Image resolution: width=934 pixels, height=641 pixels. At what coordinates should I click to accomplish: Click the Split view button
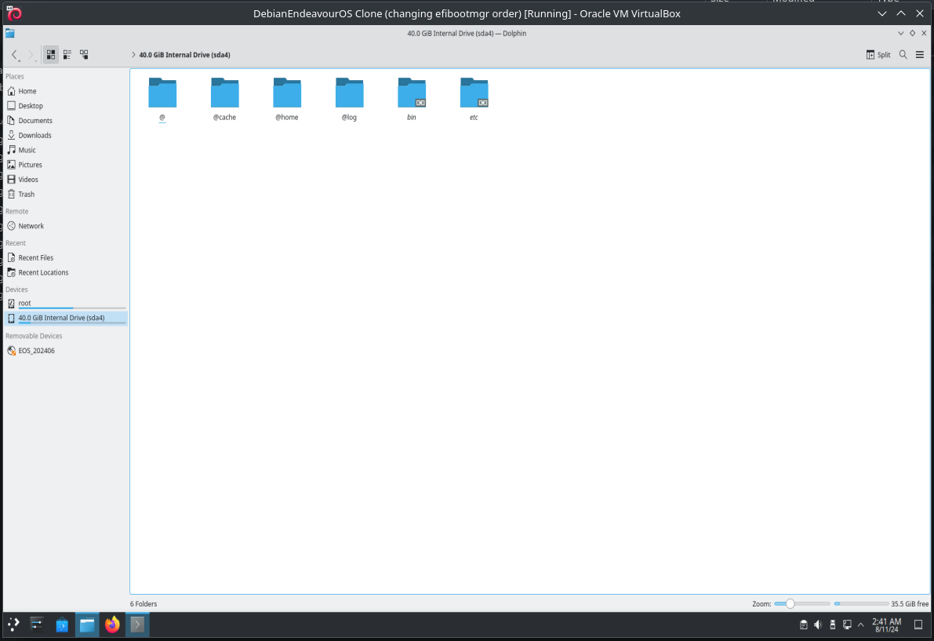pyautogui.click(x=878, y=55)
